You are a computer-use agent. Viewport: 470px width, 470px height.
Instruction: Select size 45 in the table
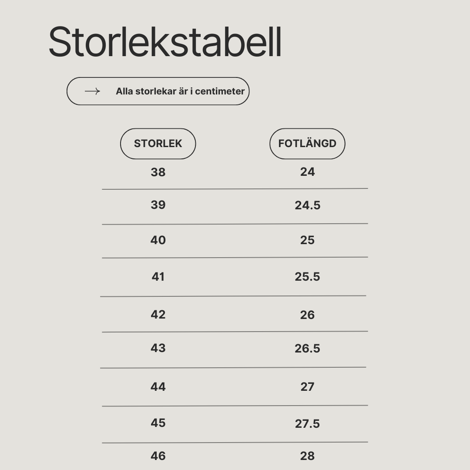[158, 423]
